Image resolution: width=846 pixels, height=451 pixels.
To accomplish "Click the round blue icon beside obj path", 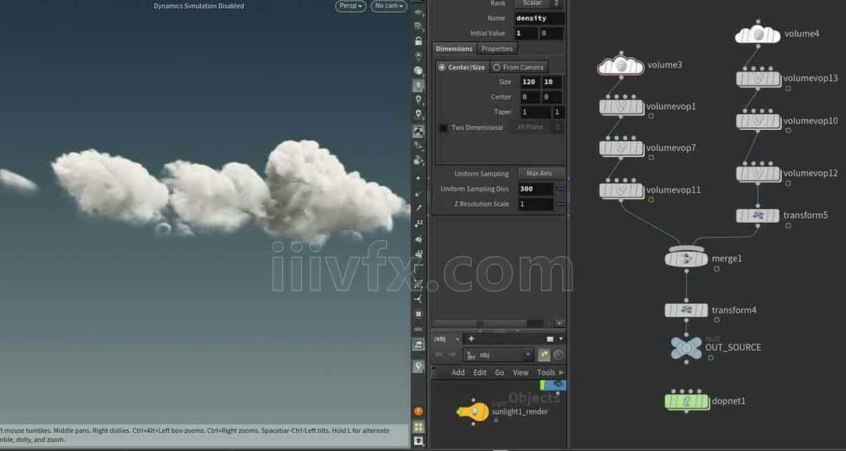I will (x=559, y=355).
